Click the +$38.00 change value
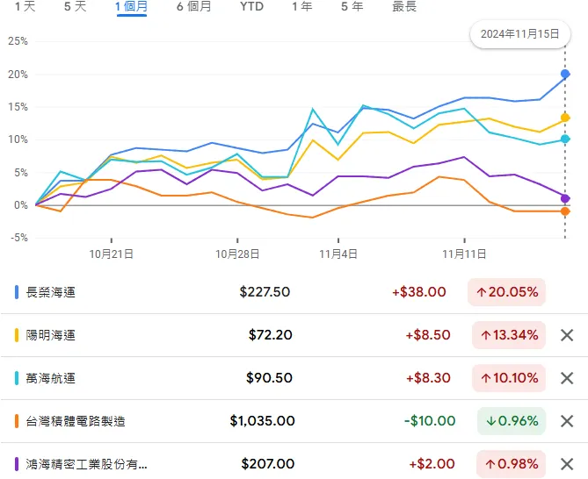 pos(419,292)
